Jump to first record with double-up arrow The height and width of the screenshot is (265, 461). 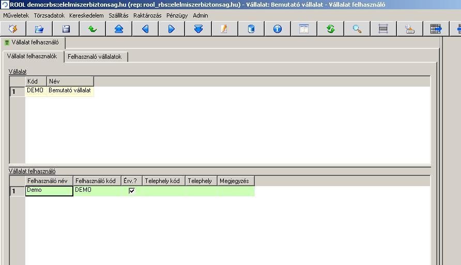point(119,29)
